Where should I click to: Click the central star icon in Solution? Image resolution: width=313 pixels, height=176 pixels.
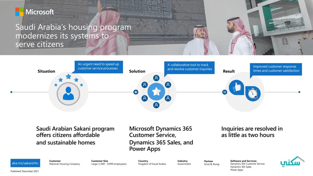156,92
